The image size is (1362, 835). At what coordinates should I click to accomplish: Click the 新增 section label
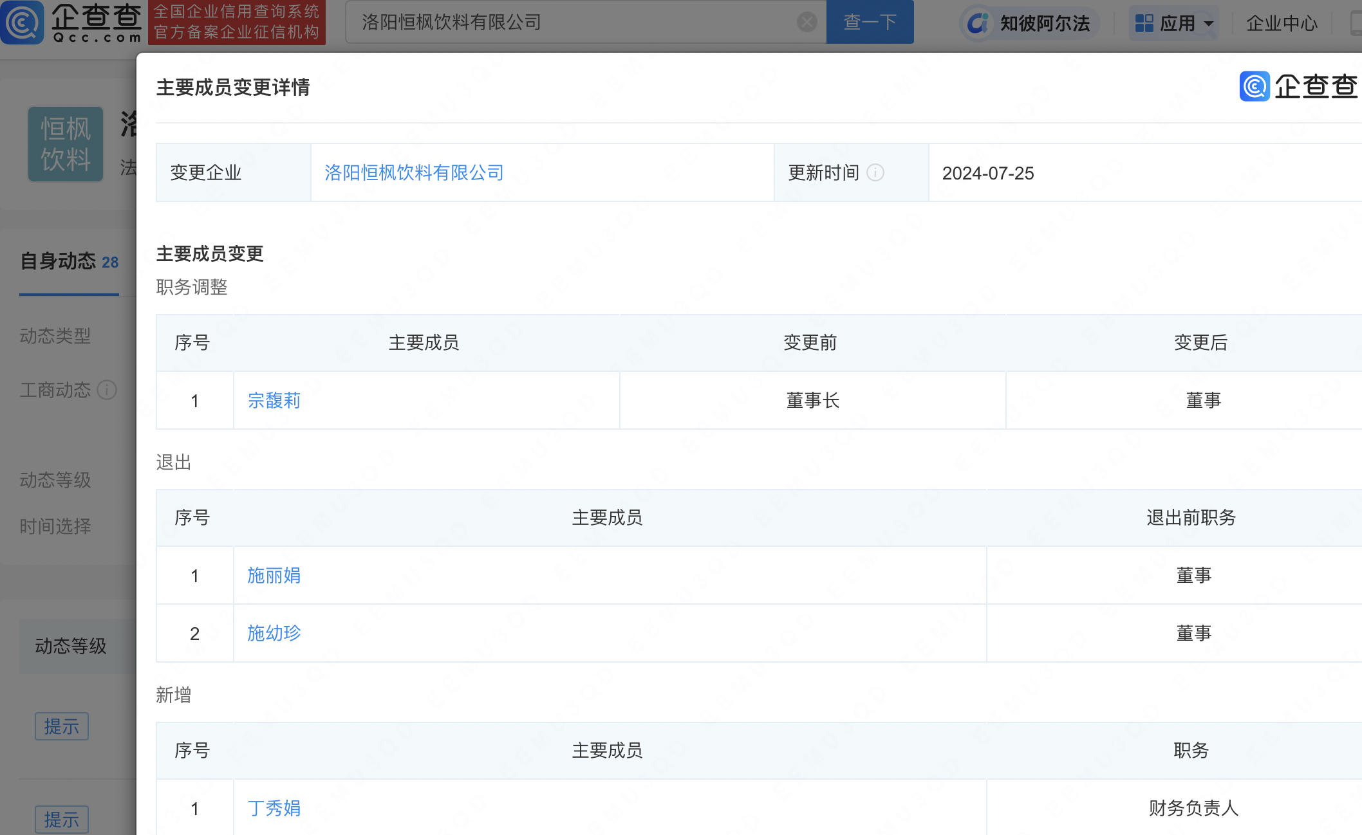pos(174,695)
